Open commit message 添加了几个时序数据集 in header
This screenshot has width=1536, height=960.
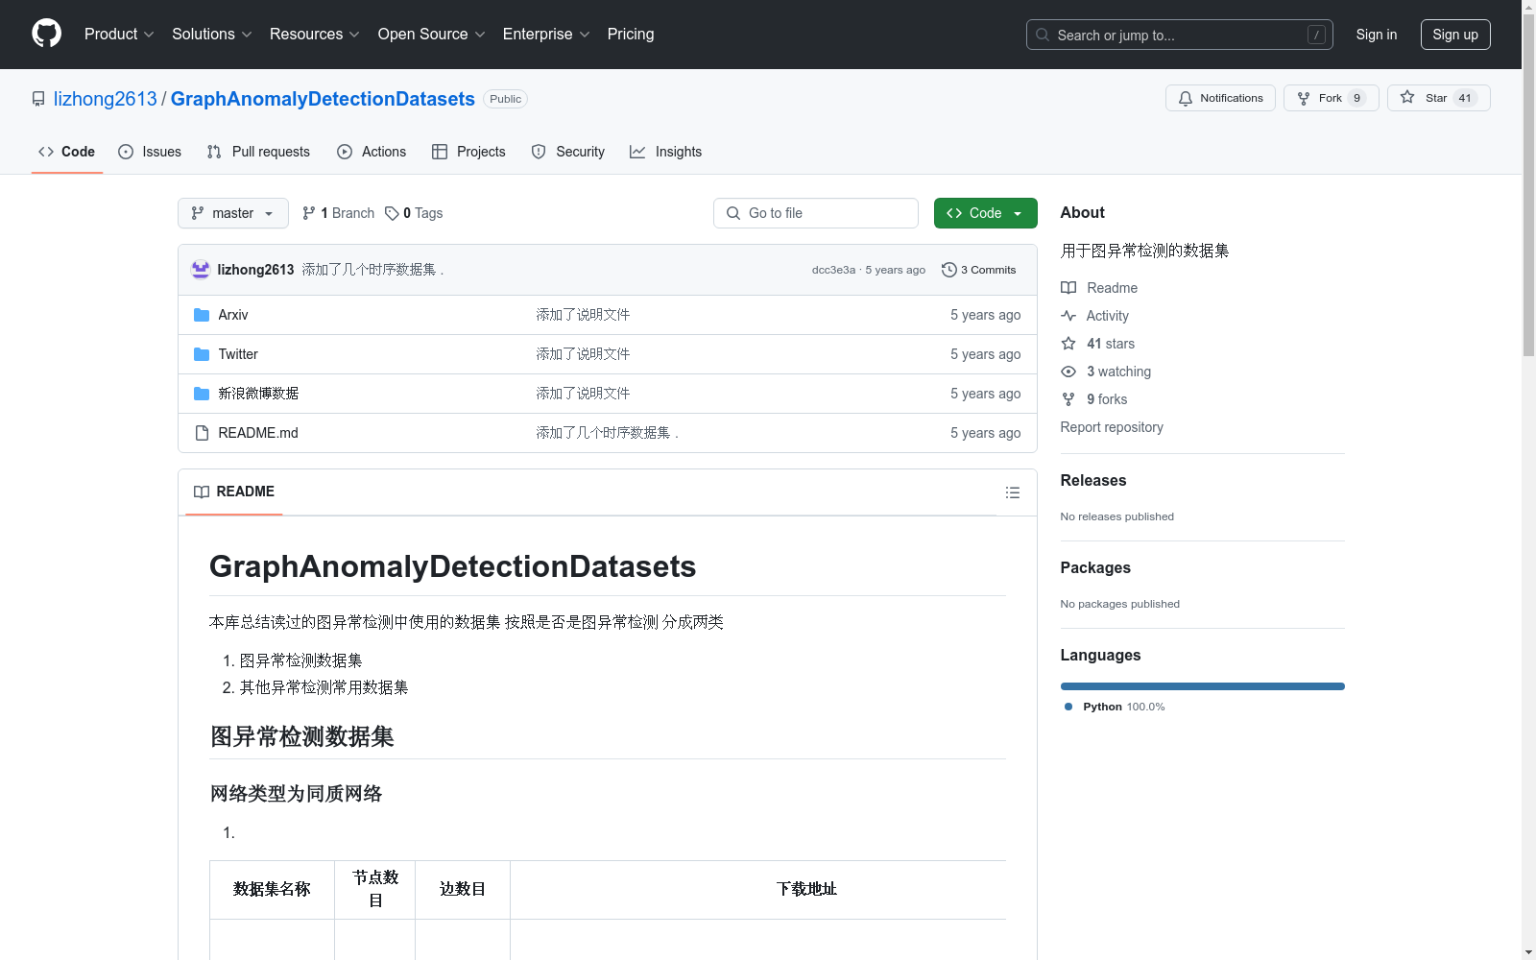coord(372,270)
